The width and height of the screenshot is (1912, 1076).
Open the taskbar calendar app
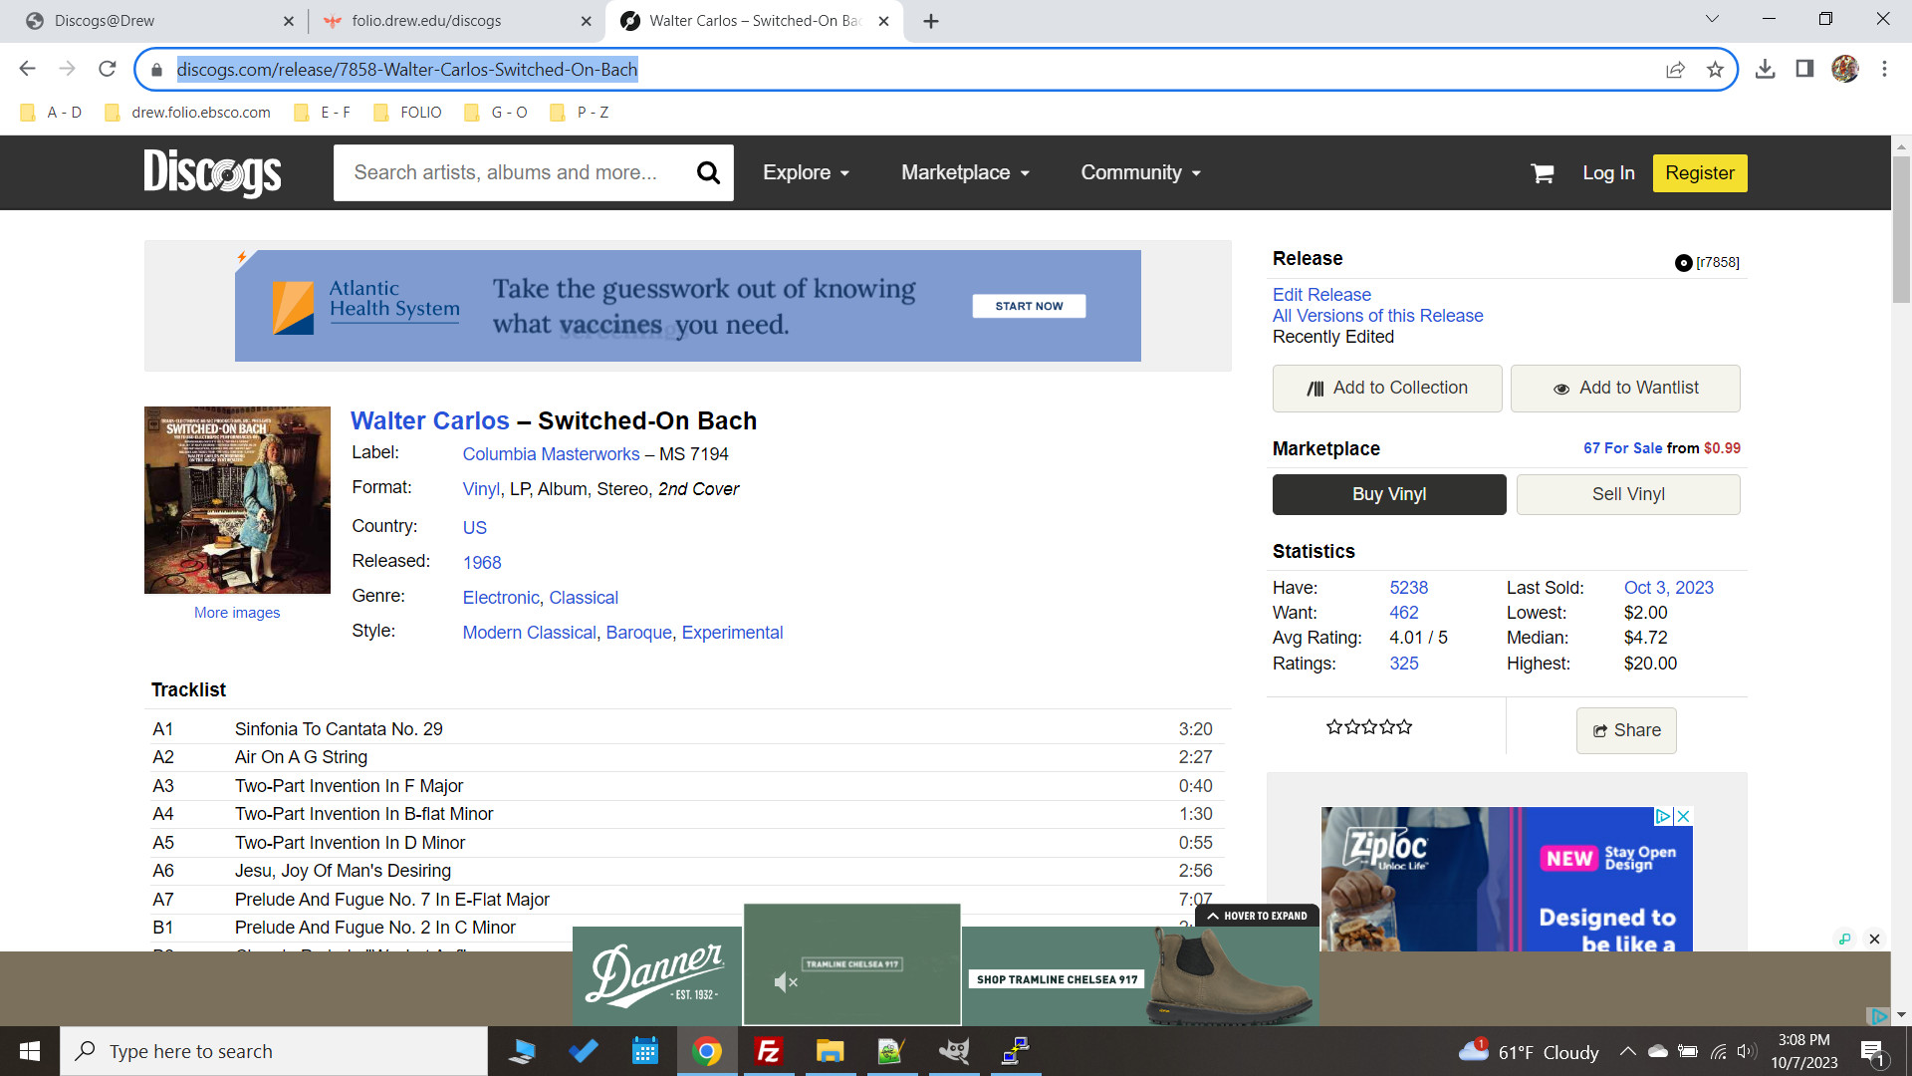(x=644, y=1051)
